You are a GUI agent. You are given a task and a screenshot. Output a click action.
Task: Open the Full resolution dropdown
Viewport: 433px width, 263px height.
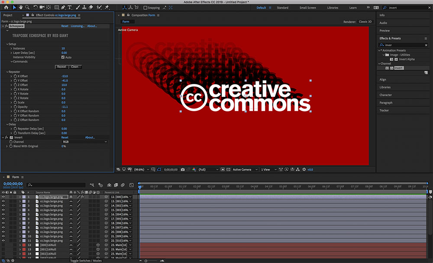point(208,170)
